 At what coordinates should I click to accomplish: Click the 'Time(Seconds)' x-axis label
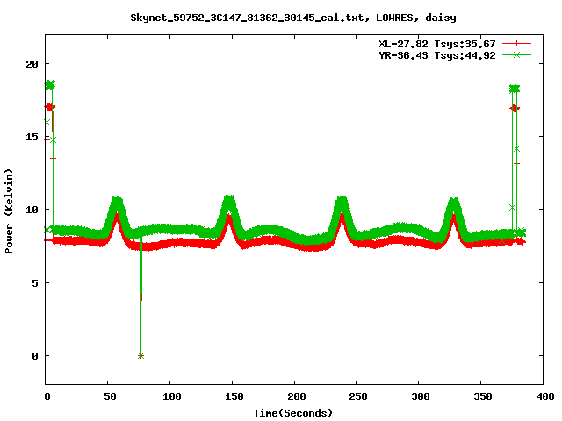click(x=292, y=413)
